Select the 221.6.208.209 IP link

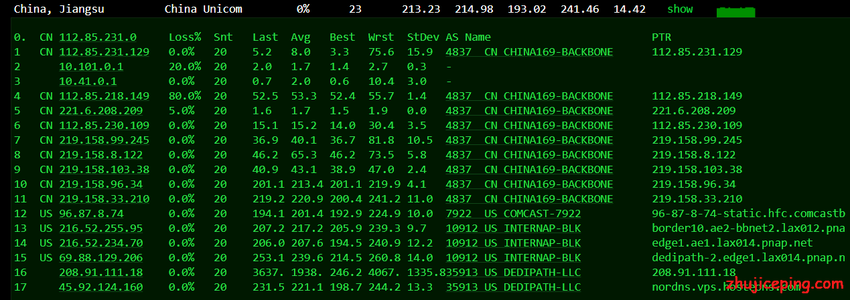tap(100, 111)
